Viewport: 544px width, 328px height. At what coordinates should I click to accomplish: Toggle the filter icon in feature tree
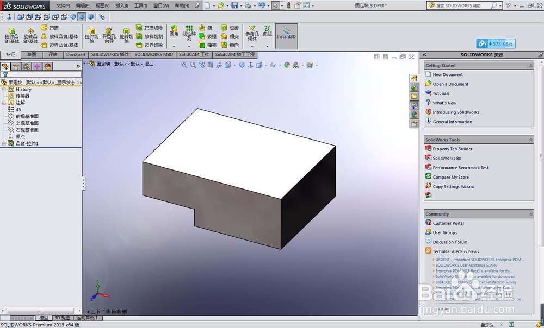pyautogui.click(x=5, y=74)
